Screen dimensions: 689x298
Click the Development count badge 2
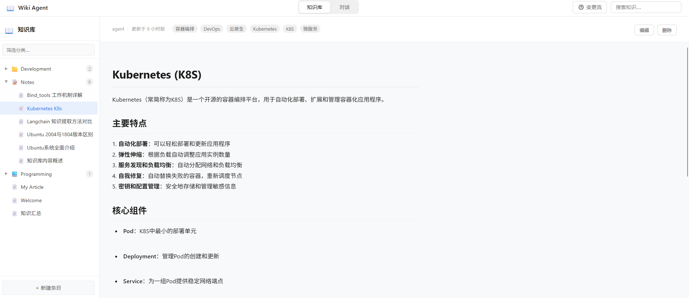(89, 69)
